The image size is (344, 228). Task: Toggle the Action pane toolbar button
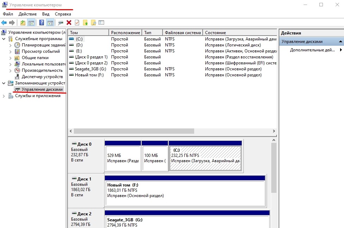50,23
